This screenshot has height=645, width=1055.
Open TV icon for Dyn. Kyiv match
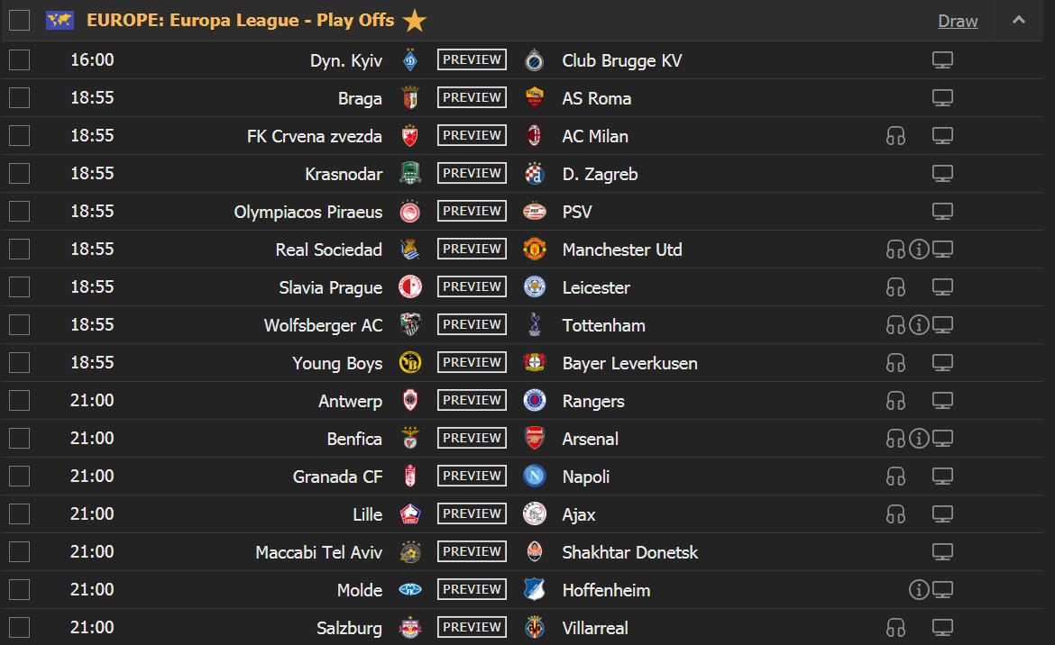pos(942,59)
